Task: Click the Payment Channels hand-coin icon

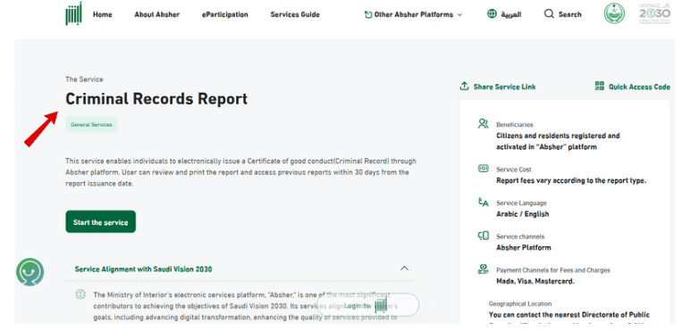Action: tap(483, 269)
